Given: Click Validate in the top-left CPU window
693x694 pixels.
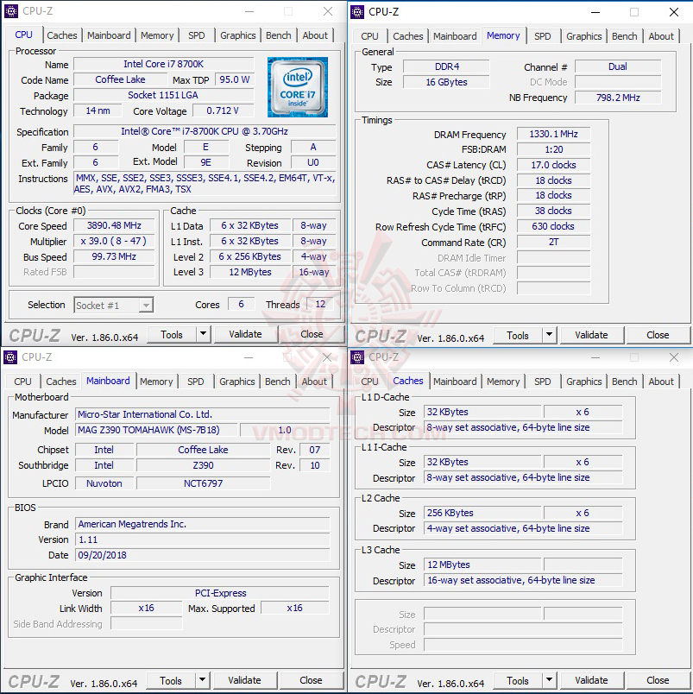Looking at the screenshot, I should pyautogui.click(x=245, y=334).
